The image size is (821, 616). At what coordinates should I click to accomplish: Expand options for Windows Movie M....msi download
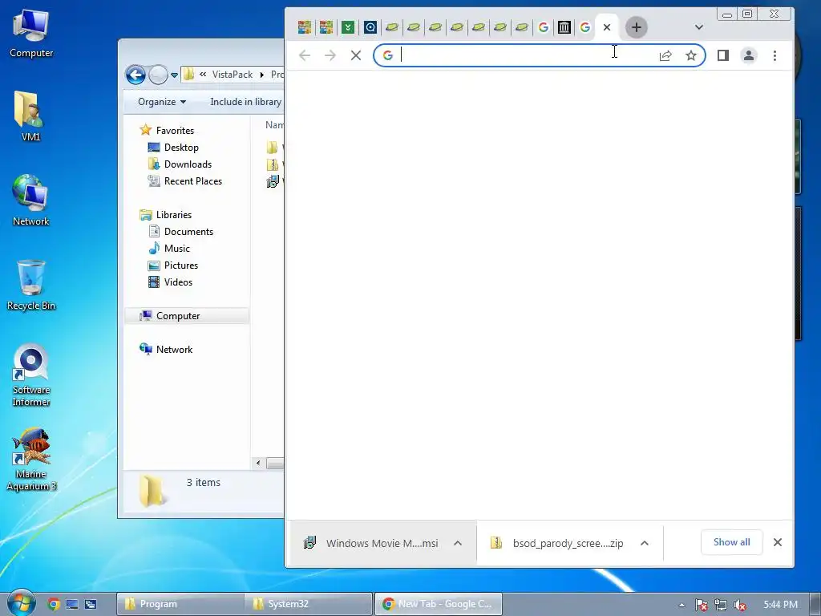pos(458,543)
